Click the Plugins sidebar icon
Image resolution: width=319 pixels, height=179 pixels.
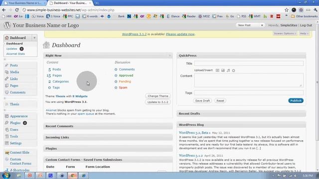coord(6,123)
